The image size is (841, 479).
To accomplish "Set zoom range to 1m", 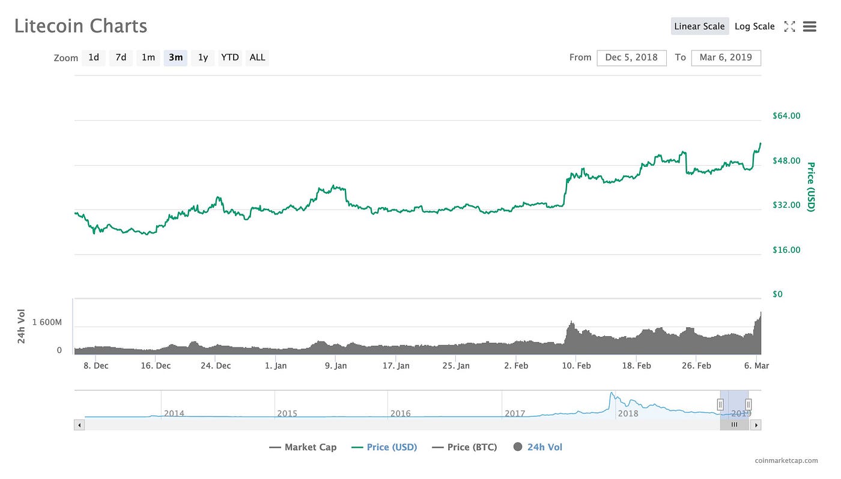I will click(x=148, y=58).
